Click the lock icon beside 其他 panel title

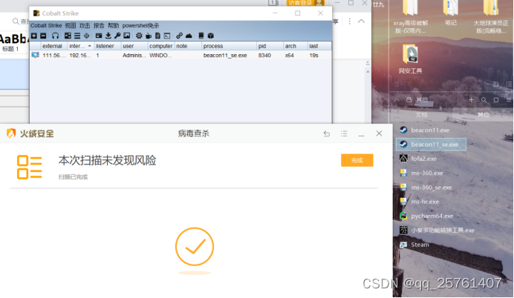coord(409,100)
